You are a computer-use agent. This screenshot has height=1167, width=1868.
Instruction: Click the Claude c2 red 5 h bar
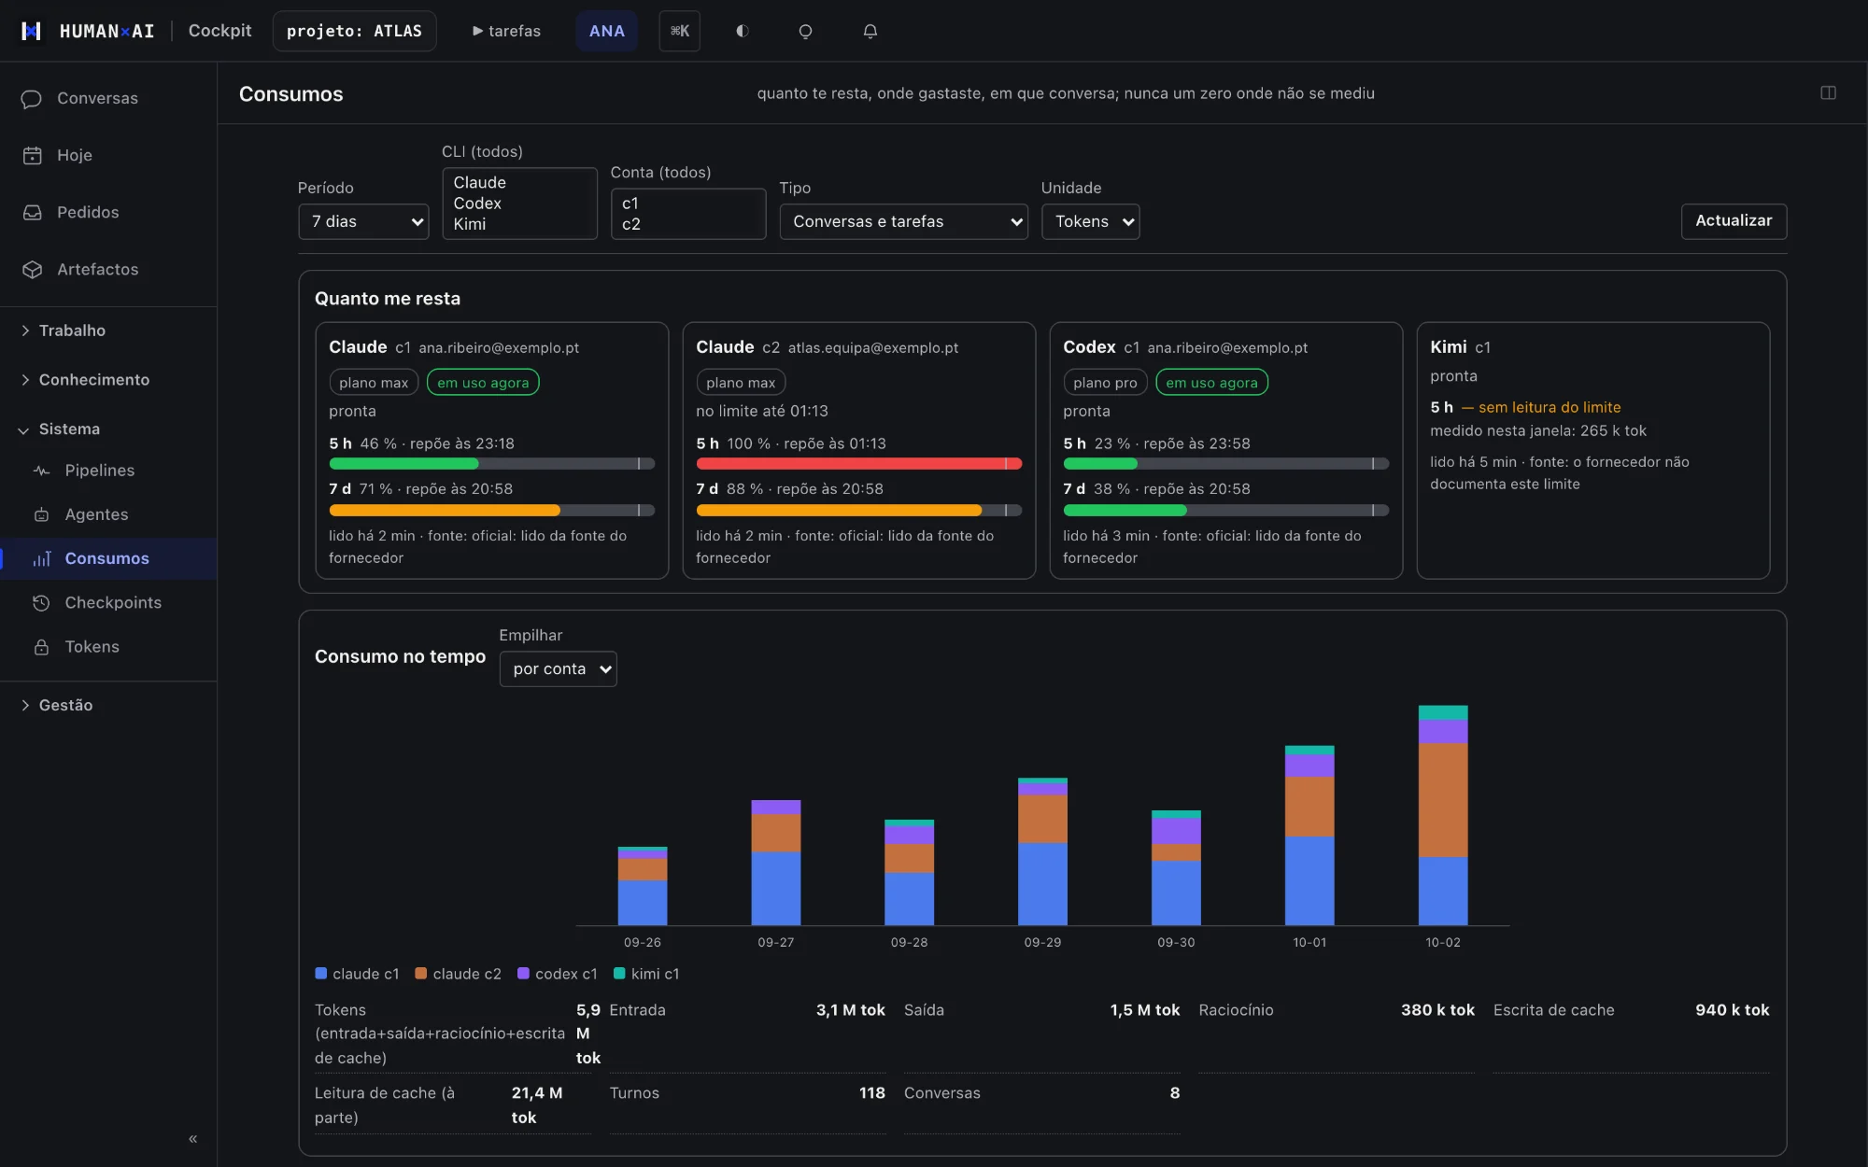pyautogui.click(x=858, y=464)
